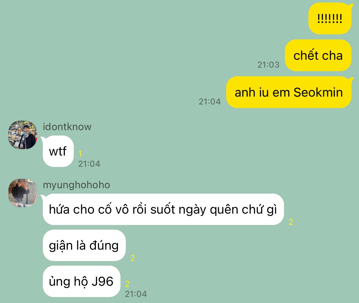
Task: Open idontknow's profile picture
Action: click(23, 135)
